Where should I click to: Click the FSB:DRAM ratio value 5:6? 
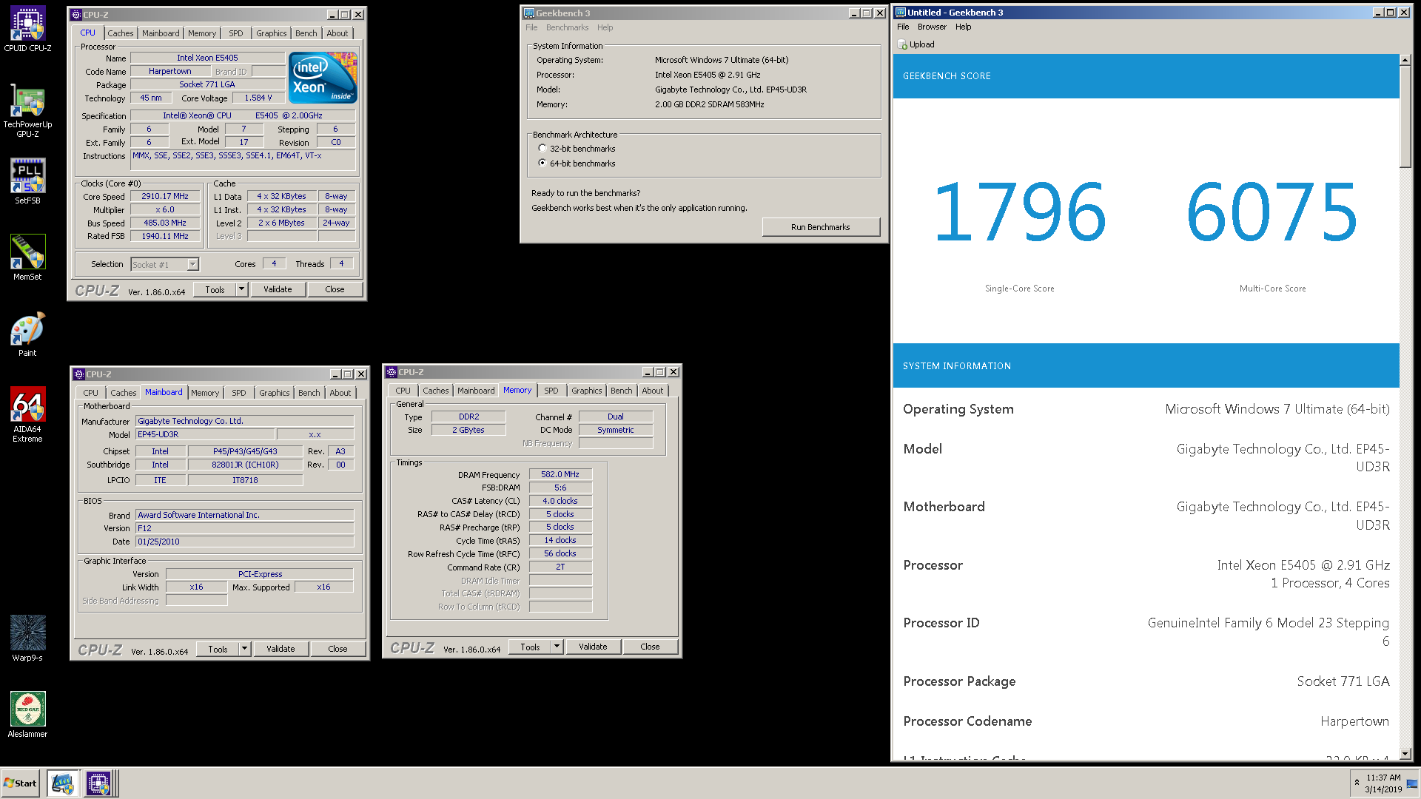(x=560, y=488)
